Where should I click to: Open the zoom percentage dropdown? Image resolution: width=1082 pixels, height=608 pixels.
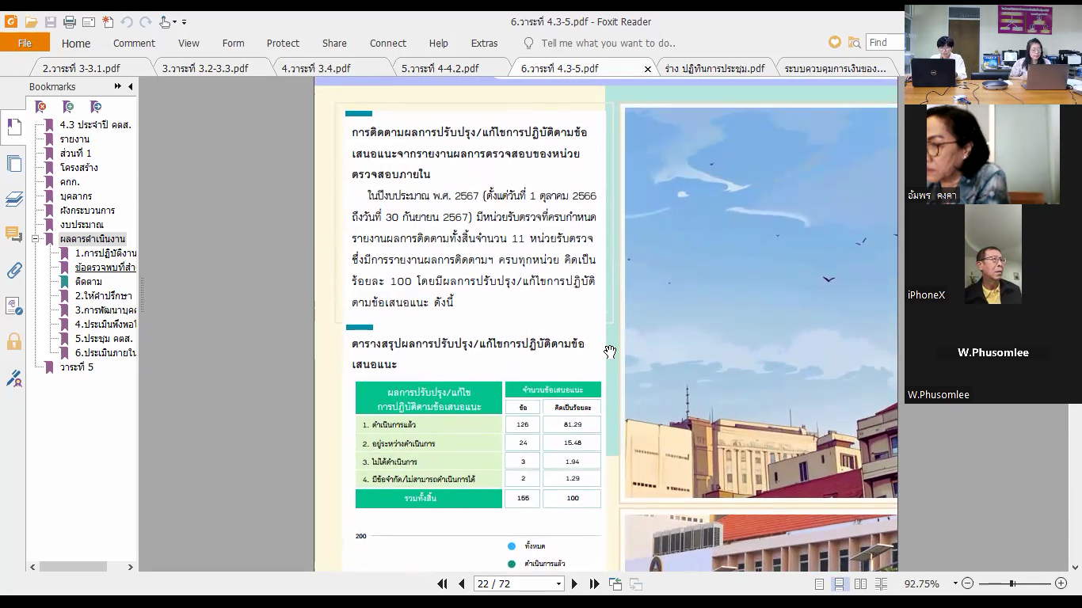[955, 584]
